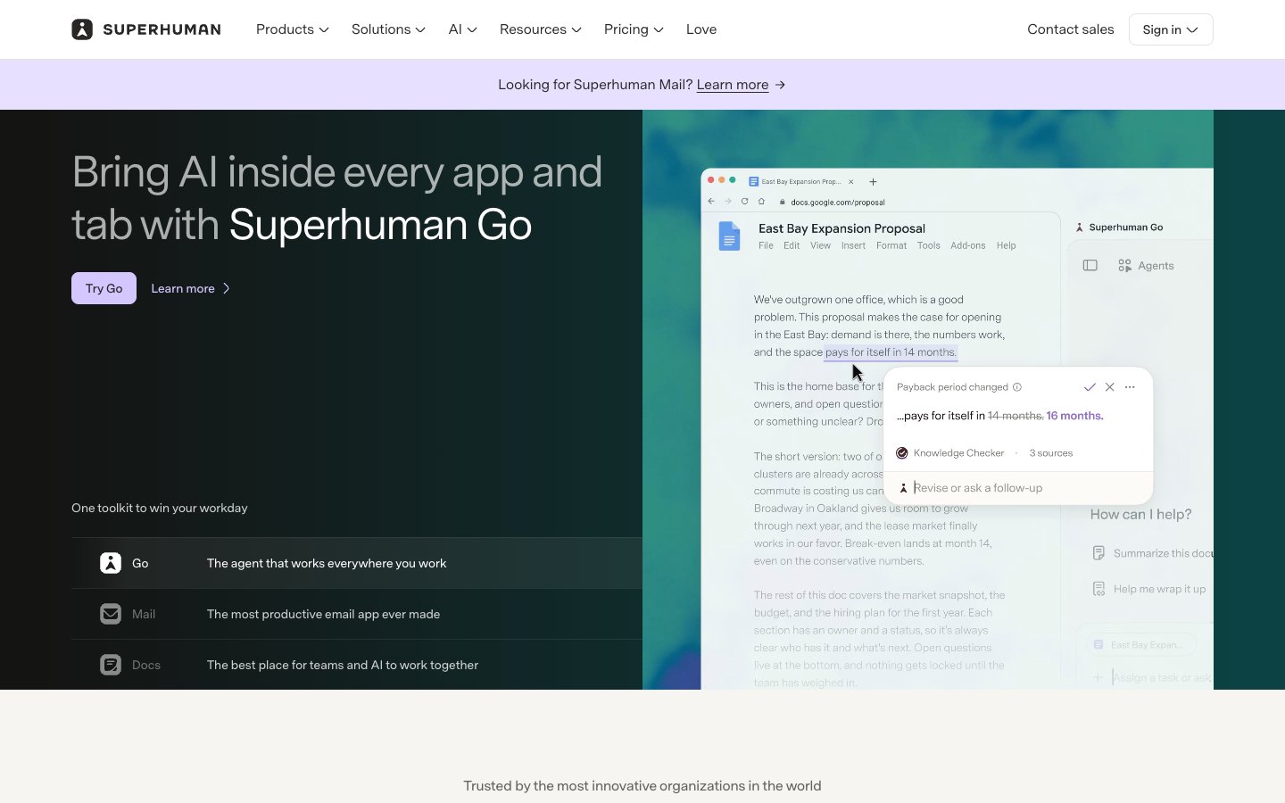Open the AI dropdown
The width and height of the screenshot is (1285, 803).
click(462, 29)
